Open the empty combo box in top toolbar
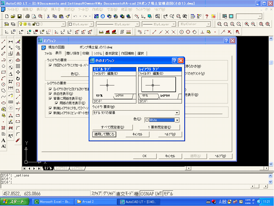This screenshot has width=274, height=206. click(249, 16)
